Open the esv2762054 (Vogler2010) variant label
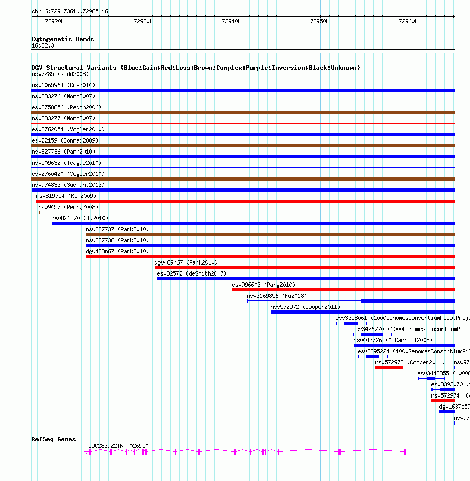 click(68, 129)
